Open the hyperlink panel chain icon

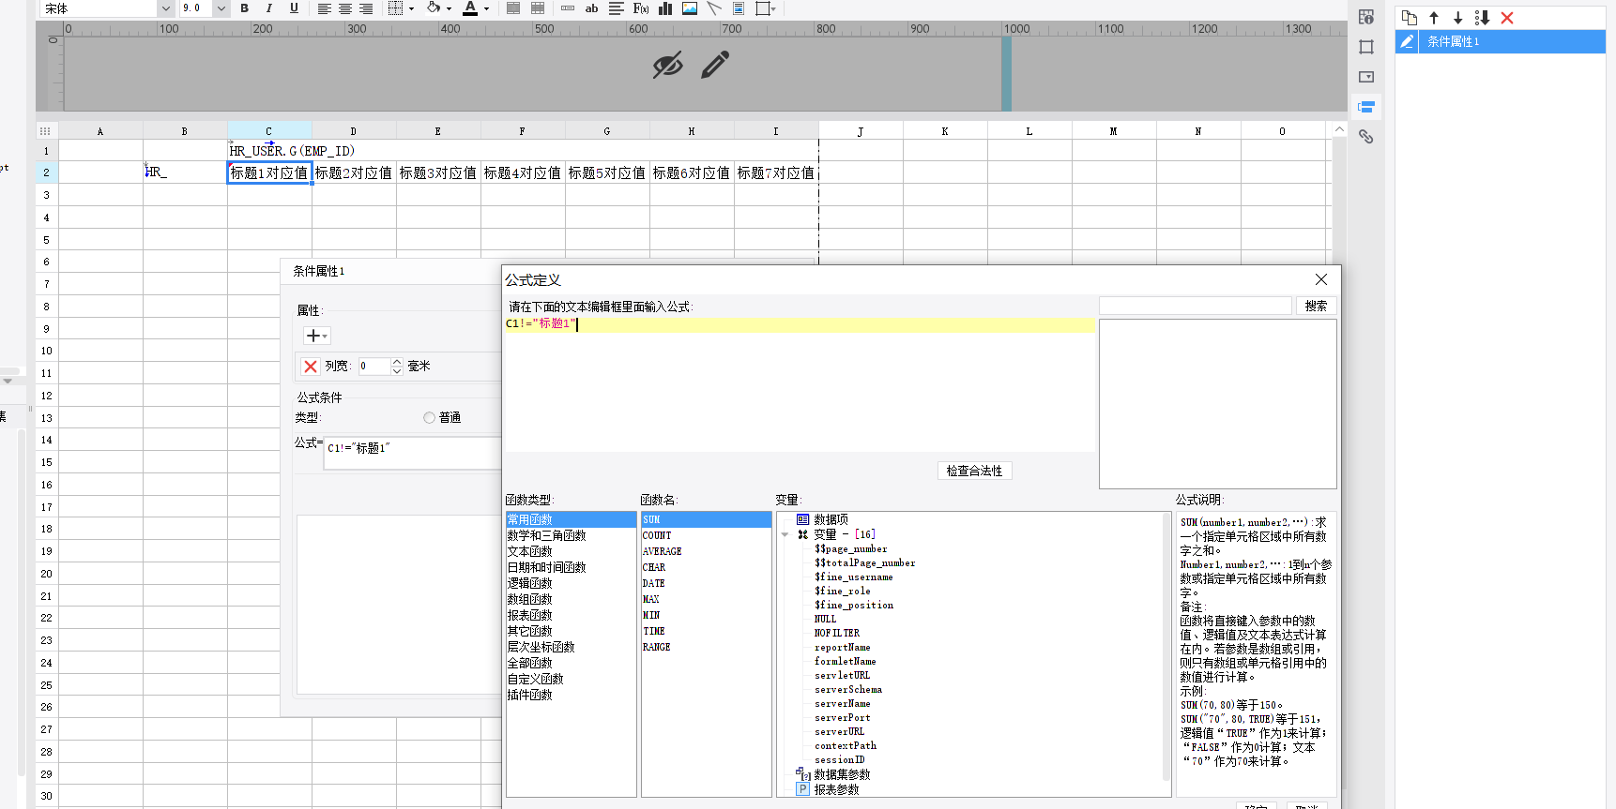click(x=1366, y=137)
